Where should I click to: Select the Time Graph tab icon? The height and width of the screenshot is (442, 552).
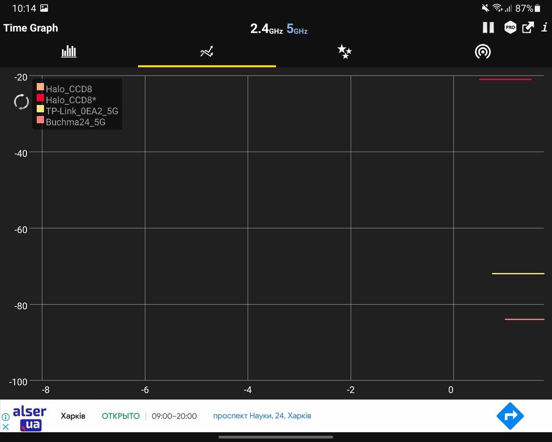click(x=206, y=52)
